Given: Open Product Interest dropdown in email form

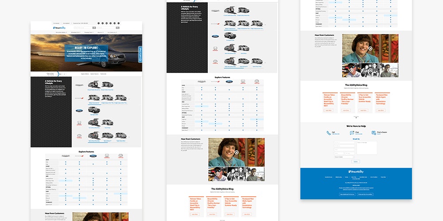Looking at the screenshot, I should [x=344, y=157].
